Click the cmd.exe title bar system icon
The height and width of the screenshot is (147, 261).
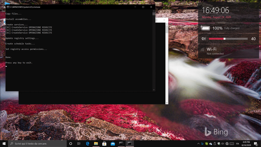8,7
